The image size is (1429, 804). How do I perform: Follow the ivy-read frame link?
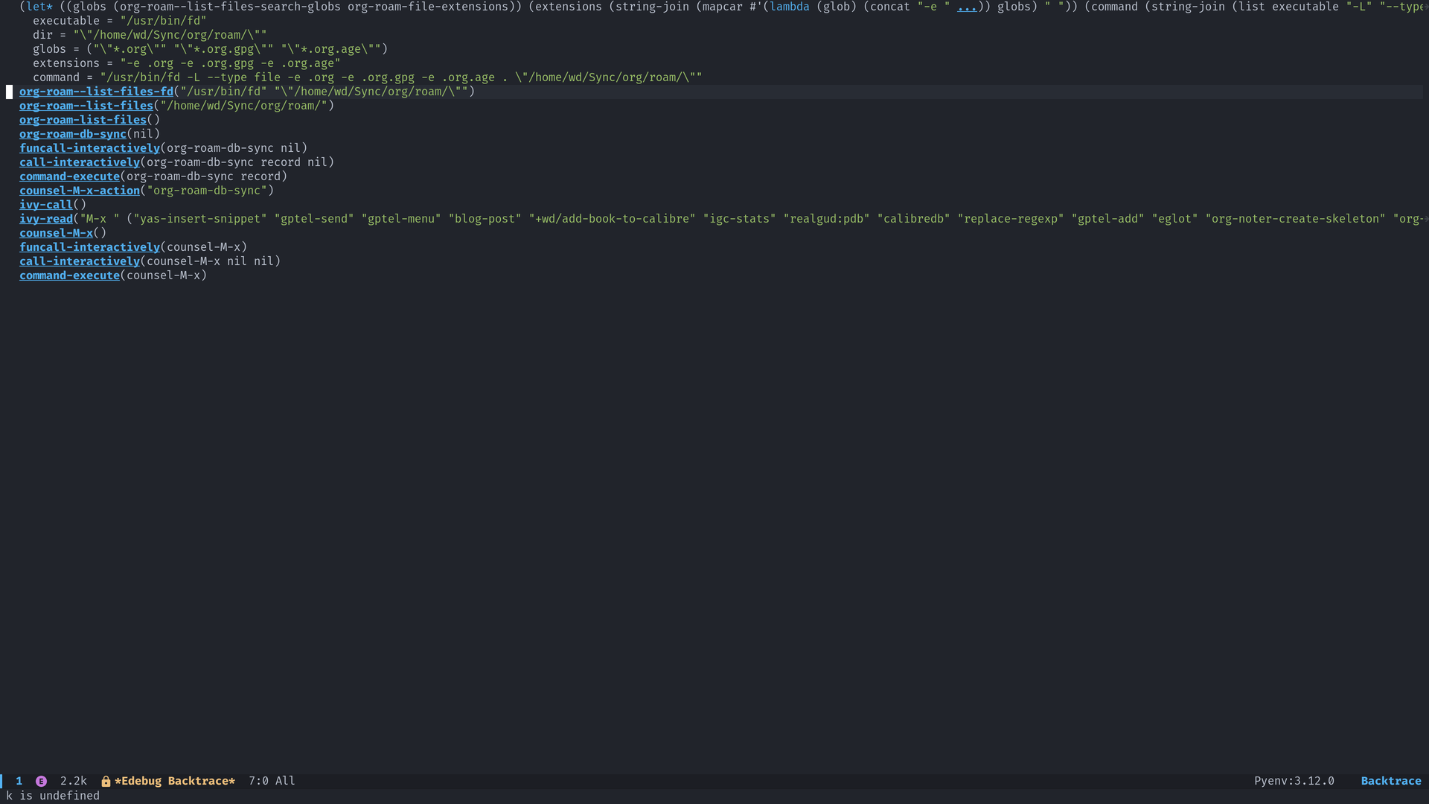click(x=45, y=219)
